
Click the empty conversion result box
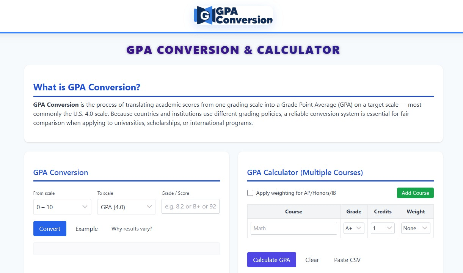pyautogui.click(x=126, y=249)
